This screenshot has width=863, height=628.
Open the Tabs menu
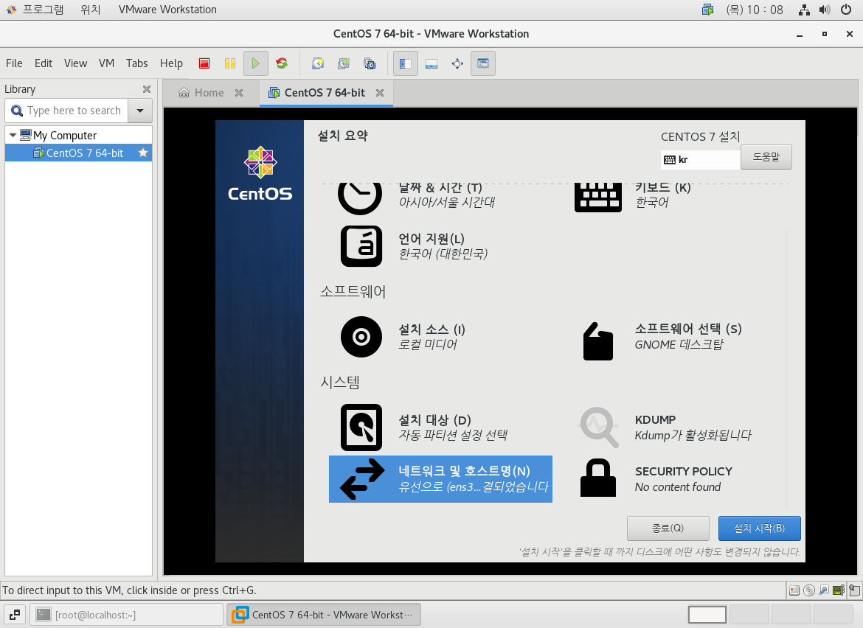point(136,63)
